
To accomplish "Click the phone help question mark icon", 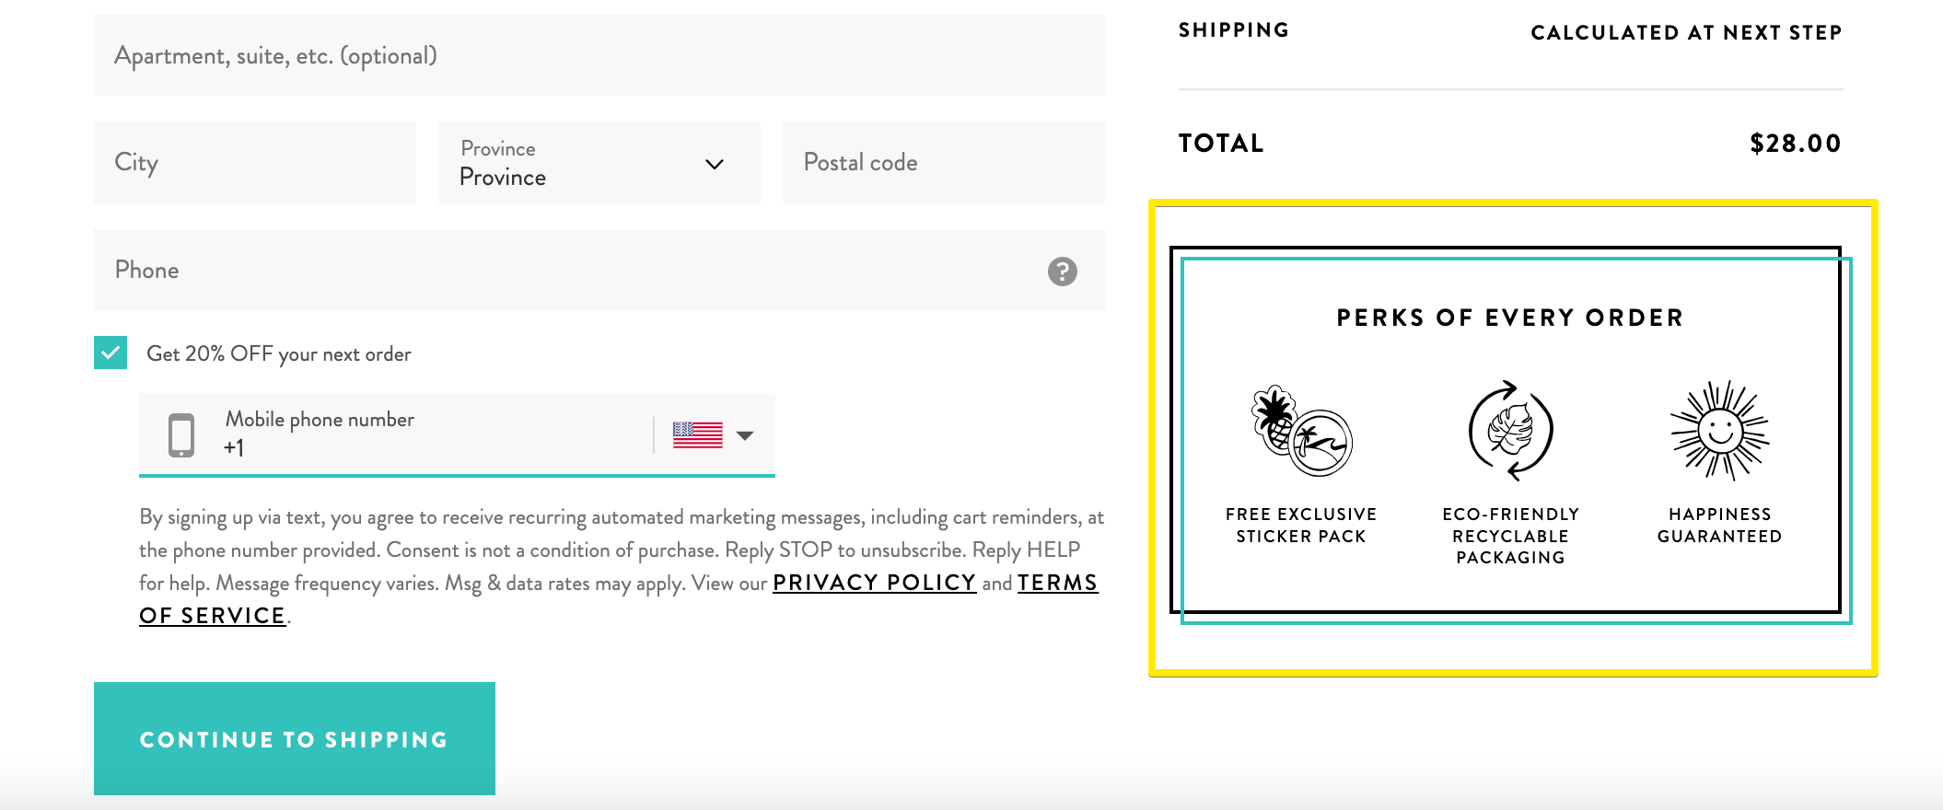I will click(x=1062, y=271).
